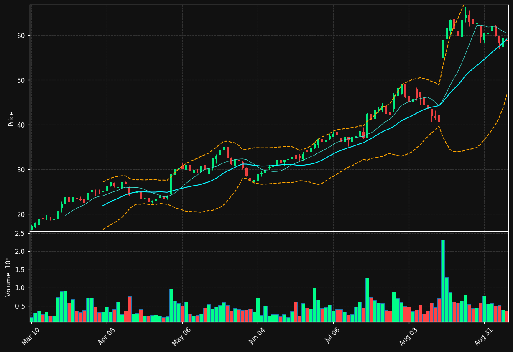Click the 0.5 volume tick label
Viewport: 513px width, 352px height.
(x=20, y=306)
